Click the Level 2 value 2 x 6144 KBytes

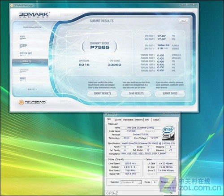(x=166, y=170)
